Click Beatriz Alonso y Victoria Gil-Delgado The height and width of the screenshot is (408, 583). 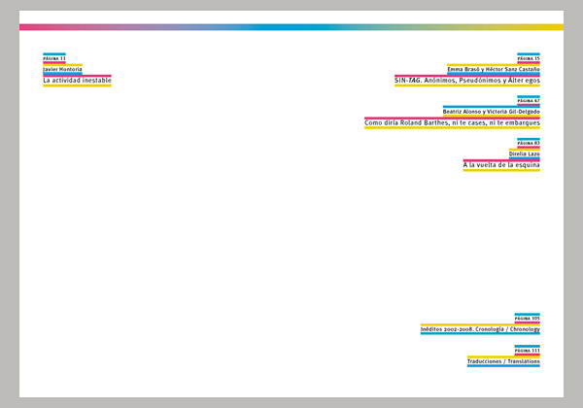[x=491, y=113]
